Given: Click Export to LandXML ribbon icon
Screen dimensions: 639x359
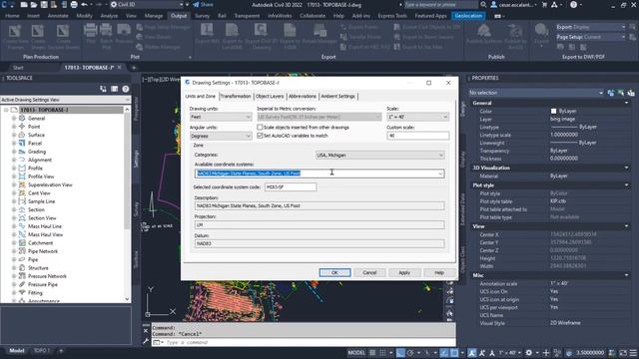Looking at the screenshot, I should tap(232, 31).
